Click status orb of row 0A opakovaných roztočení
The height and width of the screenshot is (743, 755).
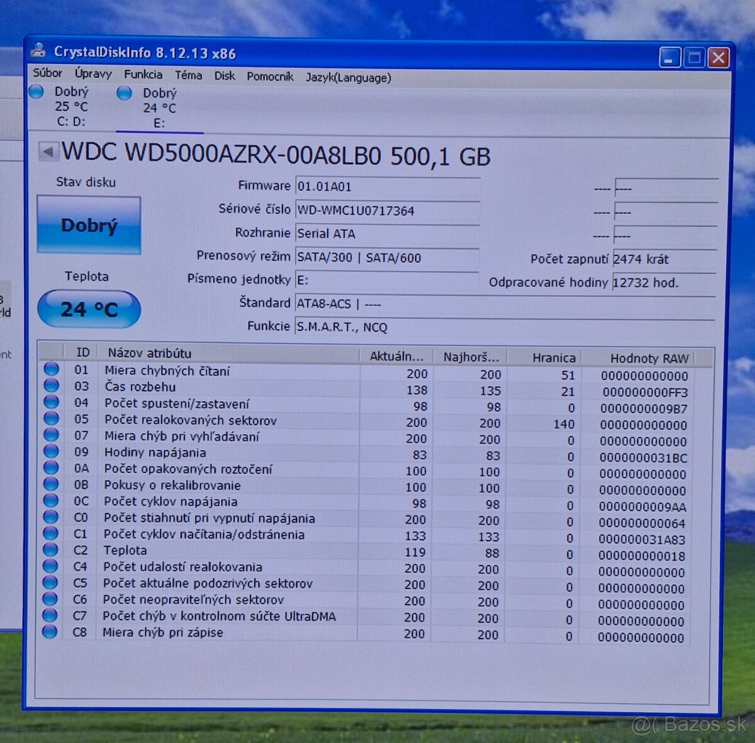(x=51, y=467)
